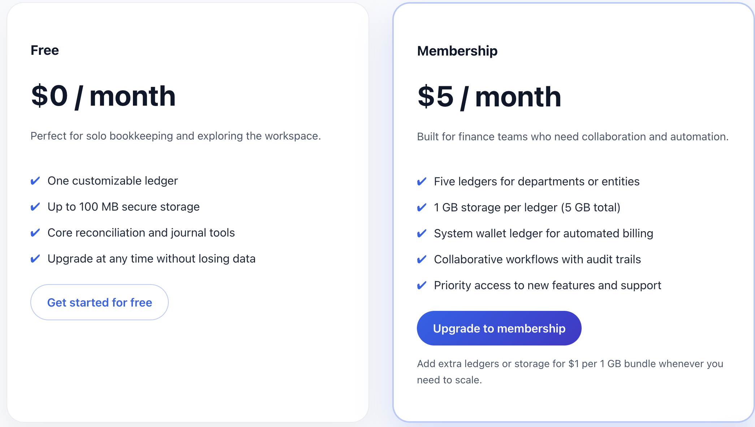Click the "$0 / month" price text
This screenshot has height=427, width=755.
click(x=103, y=96)
